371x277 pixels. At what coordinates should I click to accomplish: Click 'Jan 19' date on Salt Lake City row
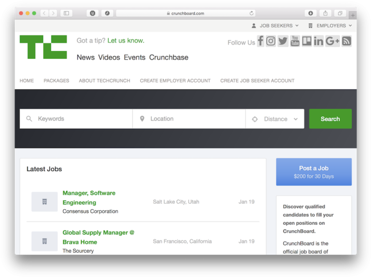coord(246,202)
